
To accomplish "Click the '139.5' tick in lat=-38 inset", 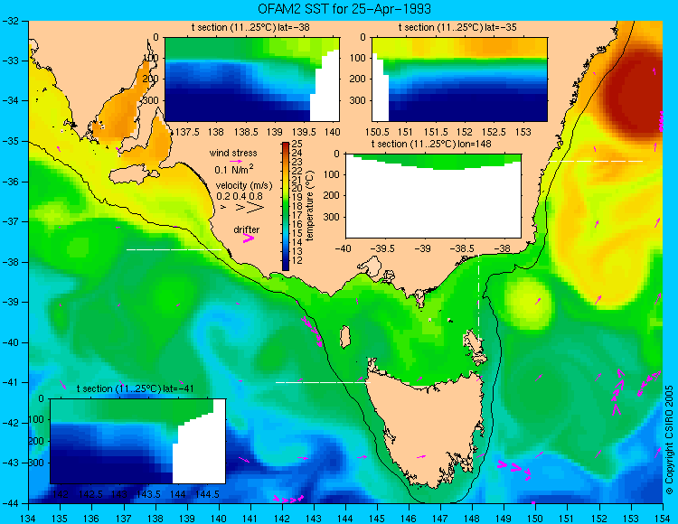I will coord(304,132).
